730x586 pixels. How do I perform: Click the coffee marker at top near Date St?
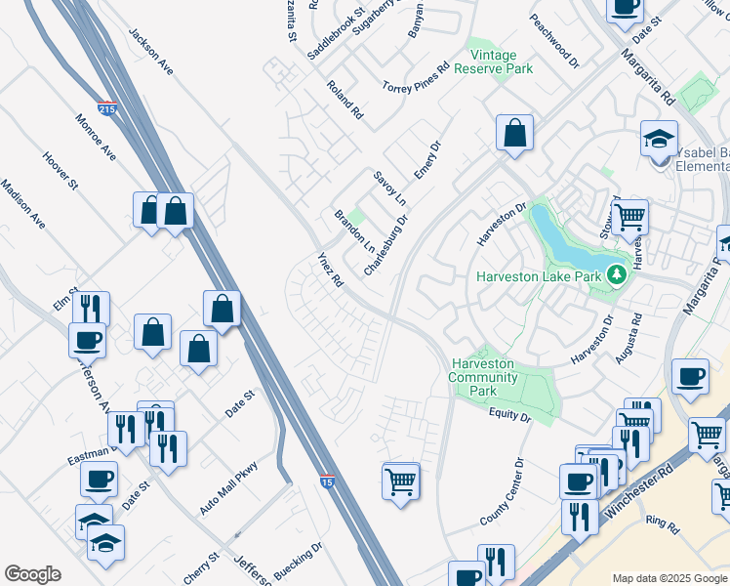[x=626, y=10]
